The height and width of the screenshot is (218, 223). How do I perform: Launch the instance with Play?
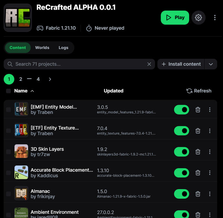175,18
